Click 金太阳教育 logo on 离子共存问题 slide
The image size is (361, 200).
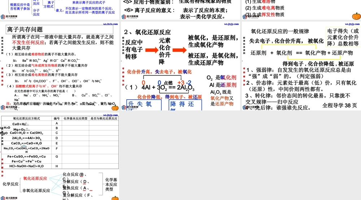(9, 107)
